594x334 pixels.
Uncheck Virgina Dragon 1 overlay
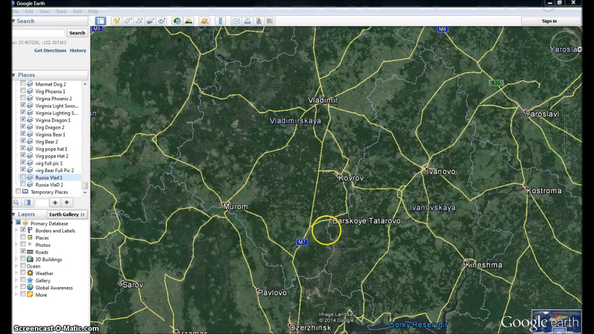pyautogui.click(x=23, y=120)
